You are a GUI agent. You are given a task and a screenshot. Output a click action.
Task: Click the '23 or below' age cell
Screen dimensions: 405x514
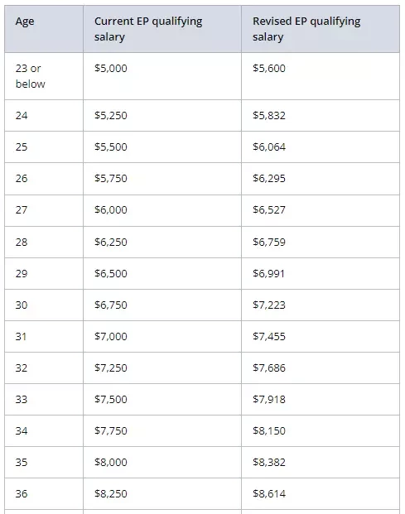(x=44, y=76)
